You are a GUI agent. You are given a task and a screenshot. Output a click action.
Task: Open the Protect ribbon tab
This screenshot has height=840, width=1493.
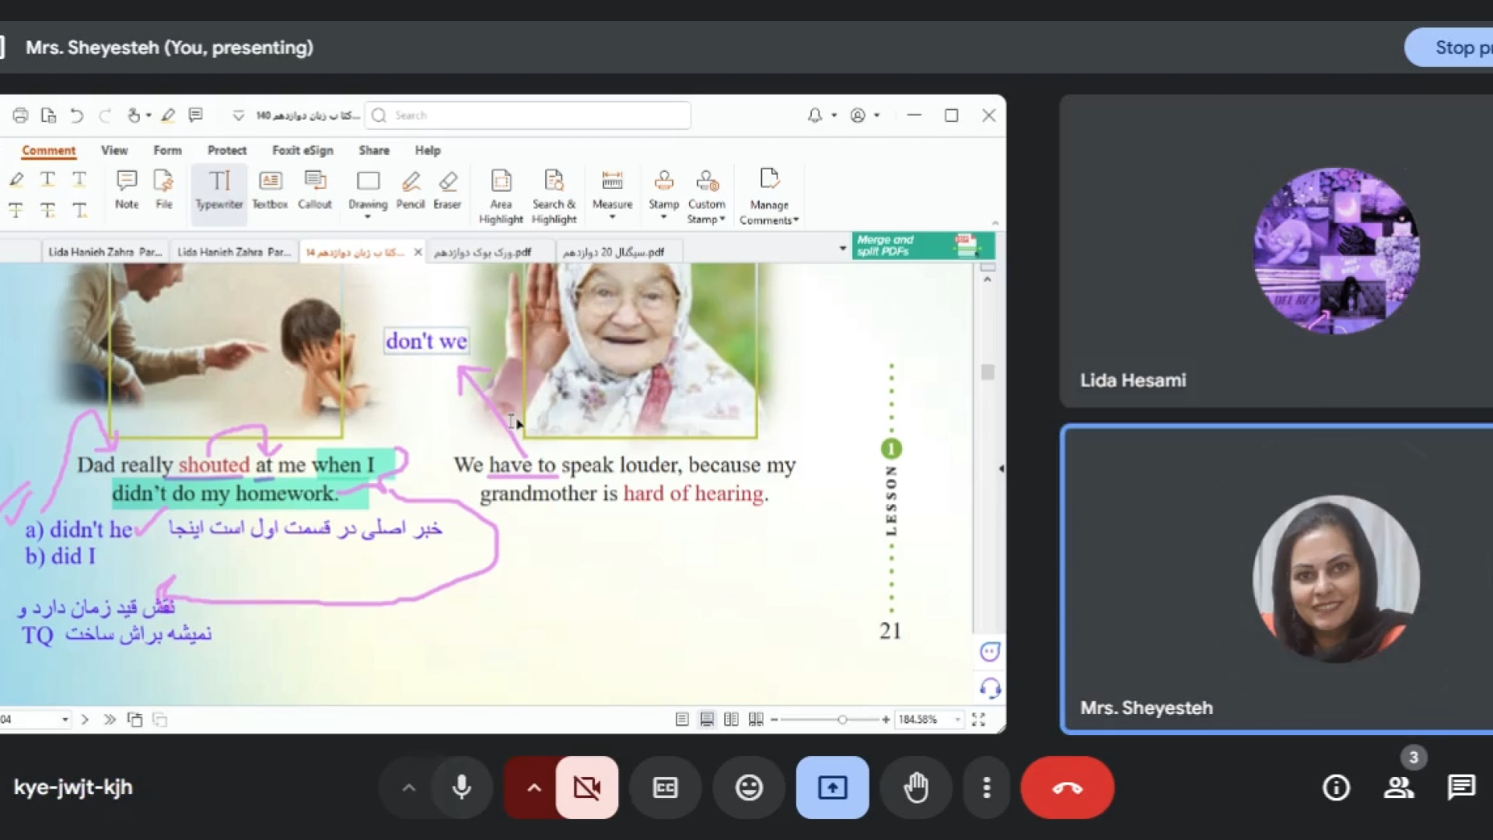click(226, 150)
